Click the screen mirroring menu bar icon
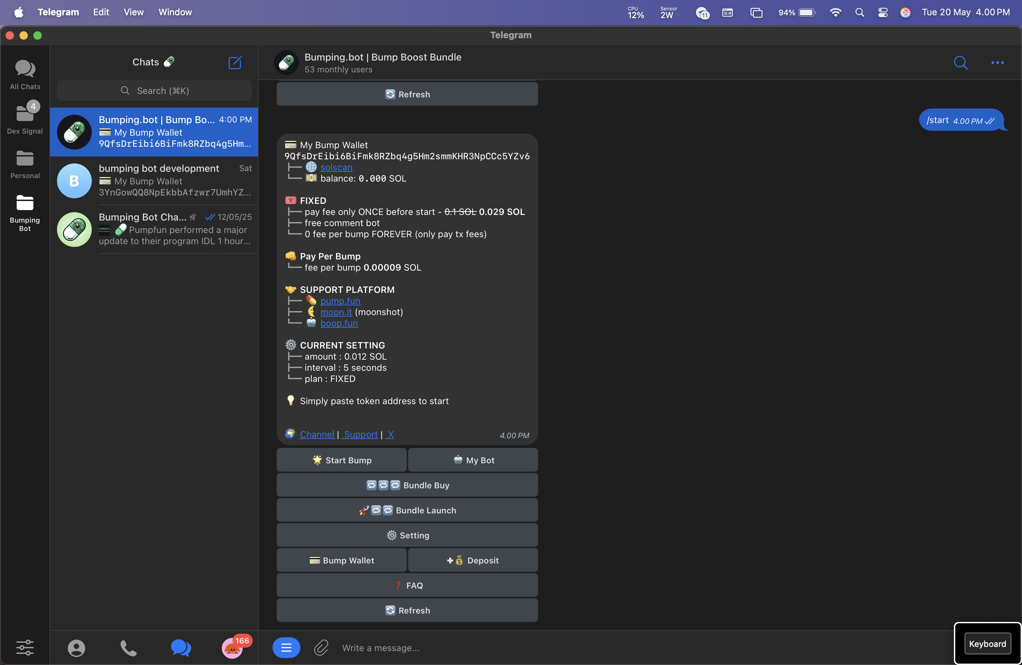 click(756, 13)
